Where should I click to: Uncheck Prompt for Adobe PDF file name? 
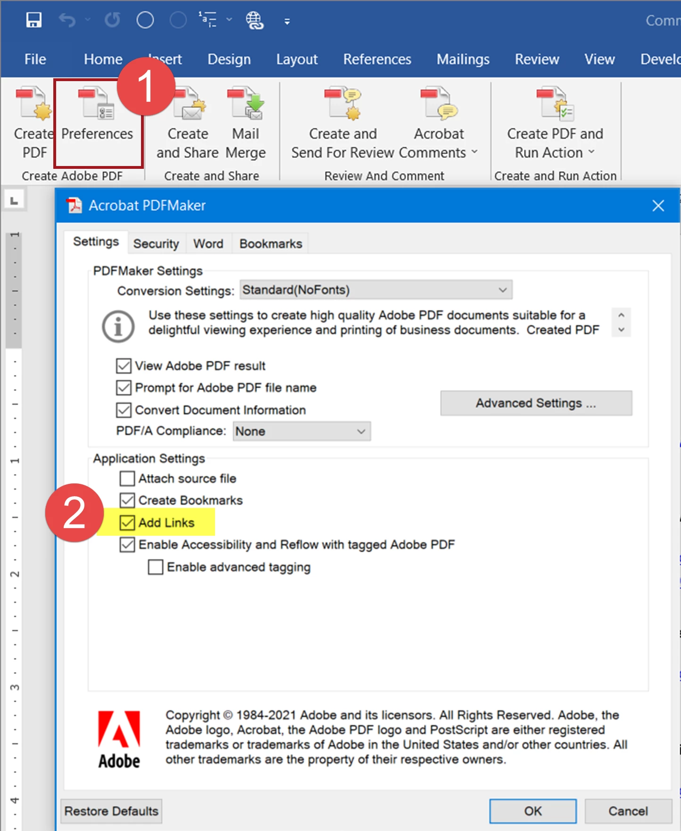pos(124,388)
